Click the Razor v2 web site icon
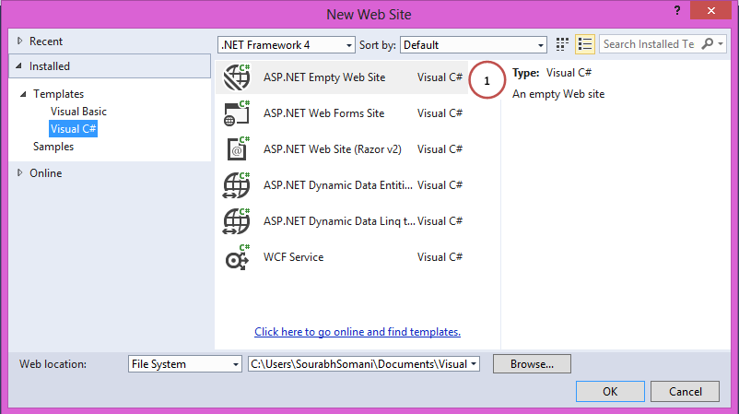The image size is (739, 414). click(238, 149)
